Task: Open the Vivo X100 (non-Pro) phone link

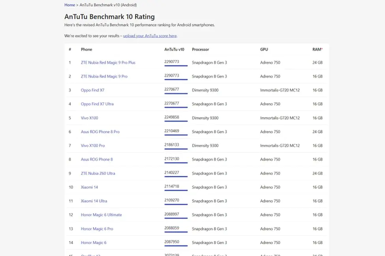Action: click(89, 118)
